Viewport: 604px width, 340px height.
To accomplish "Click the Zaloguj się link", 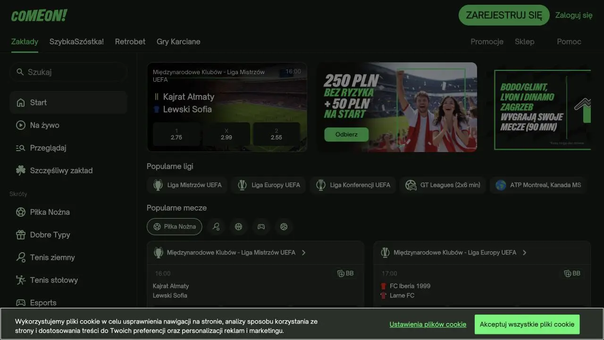I will (x=574, y=15).
